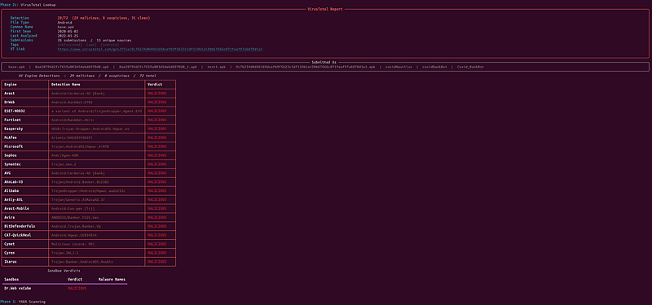This screenshot has height=305, width=652.
Task: Click 'test1.apk' in the Submitted As list
Action: 216,67
